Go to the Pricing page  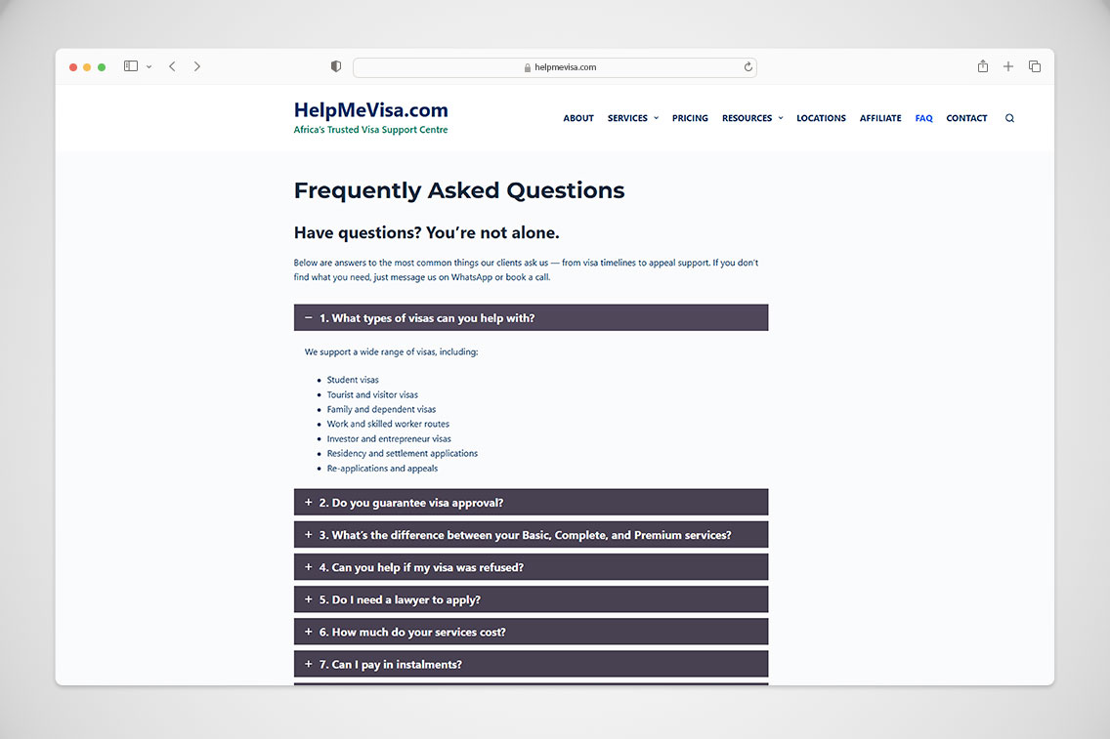tap(690, 118)
